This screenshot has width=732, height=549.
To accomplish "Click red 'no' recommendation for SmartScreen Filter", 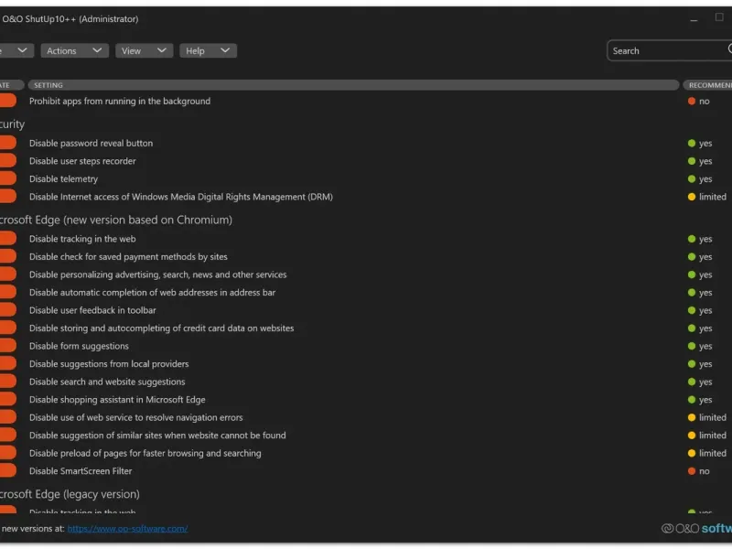I will coord(699,471).
